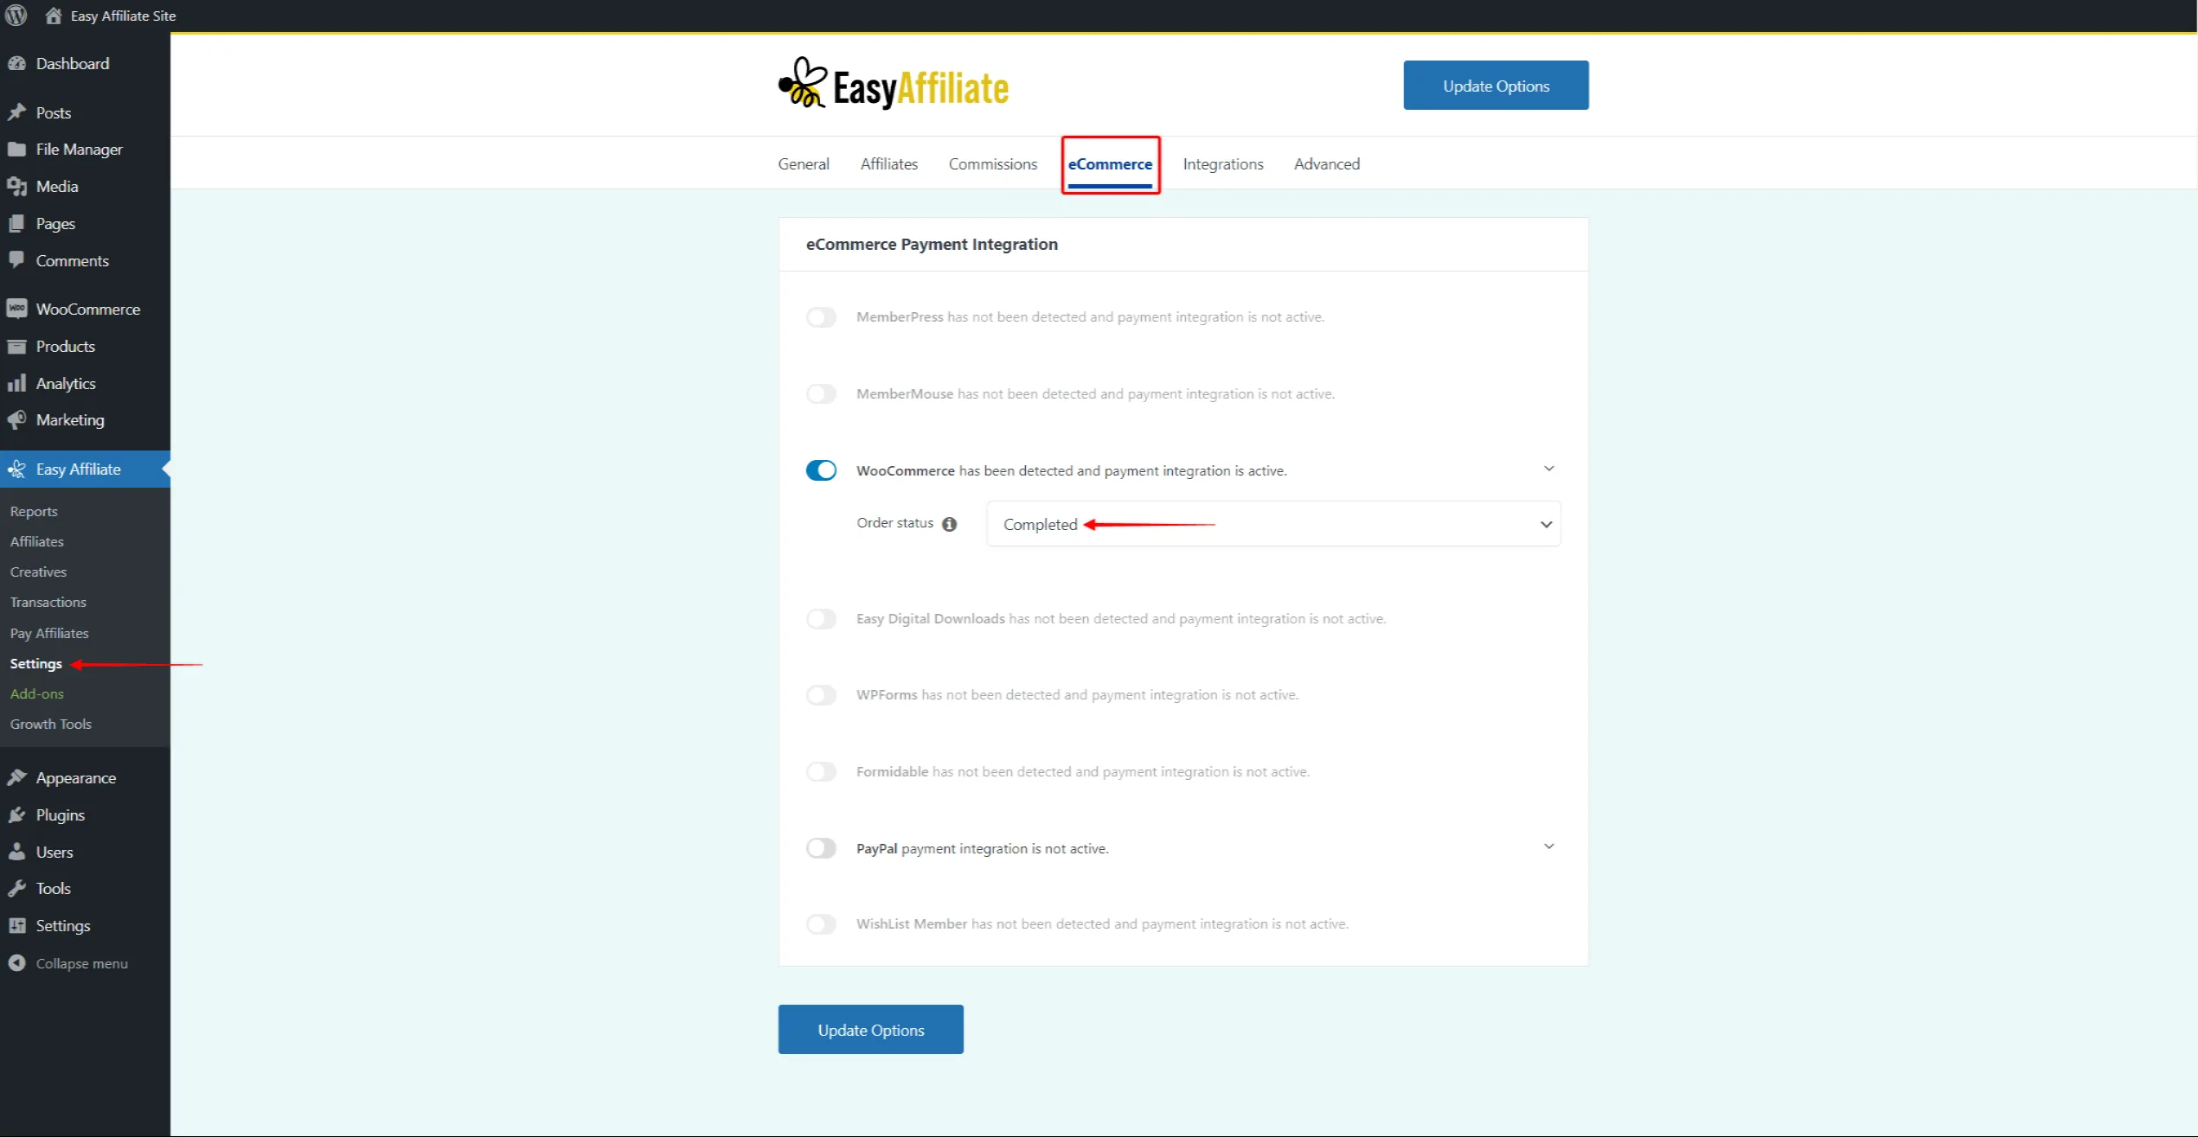Open Growth Tools submenu item
This screenshot has height=1137, width=2198.
[51, 724]
